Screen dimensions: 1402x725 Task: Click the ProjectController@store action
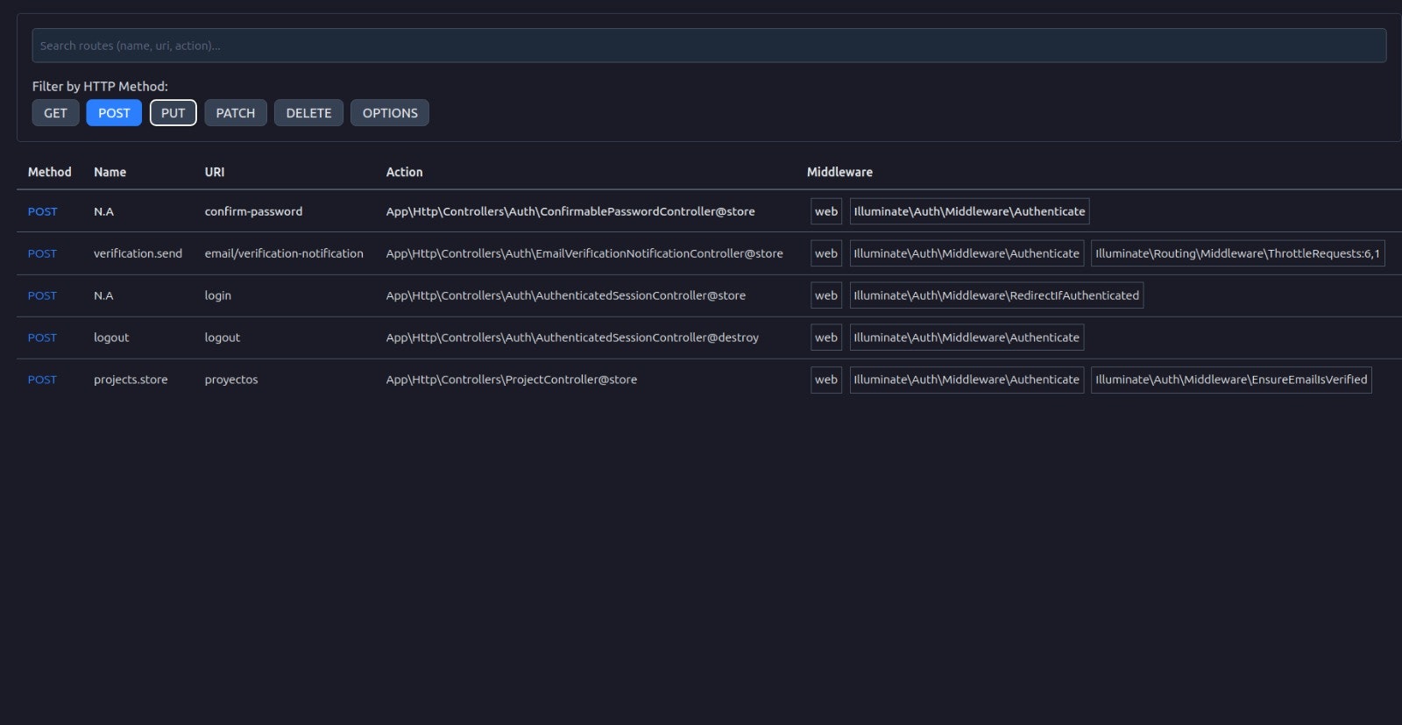tap(512, 380)
